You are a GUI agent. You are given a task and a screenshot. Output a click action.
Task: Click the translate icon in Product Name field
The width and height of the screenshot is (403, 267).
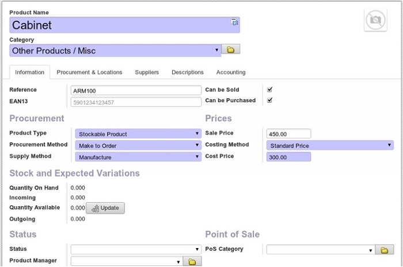pyautogui.click(x=234, y=22)
